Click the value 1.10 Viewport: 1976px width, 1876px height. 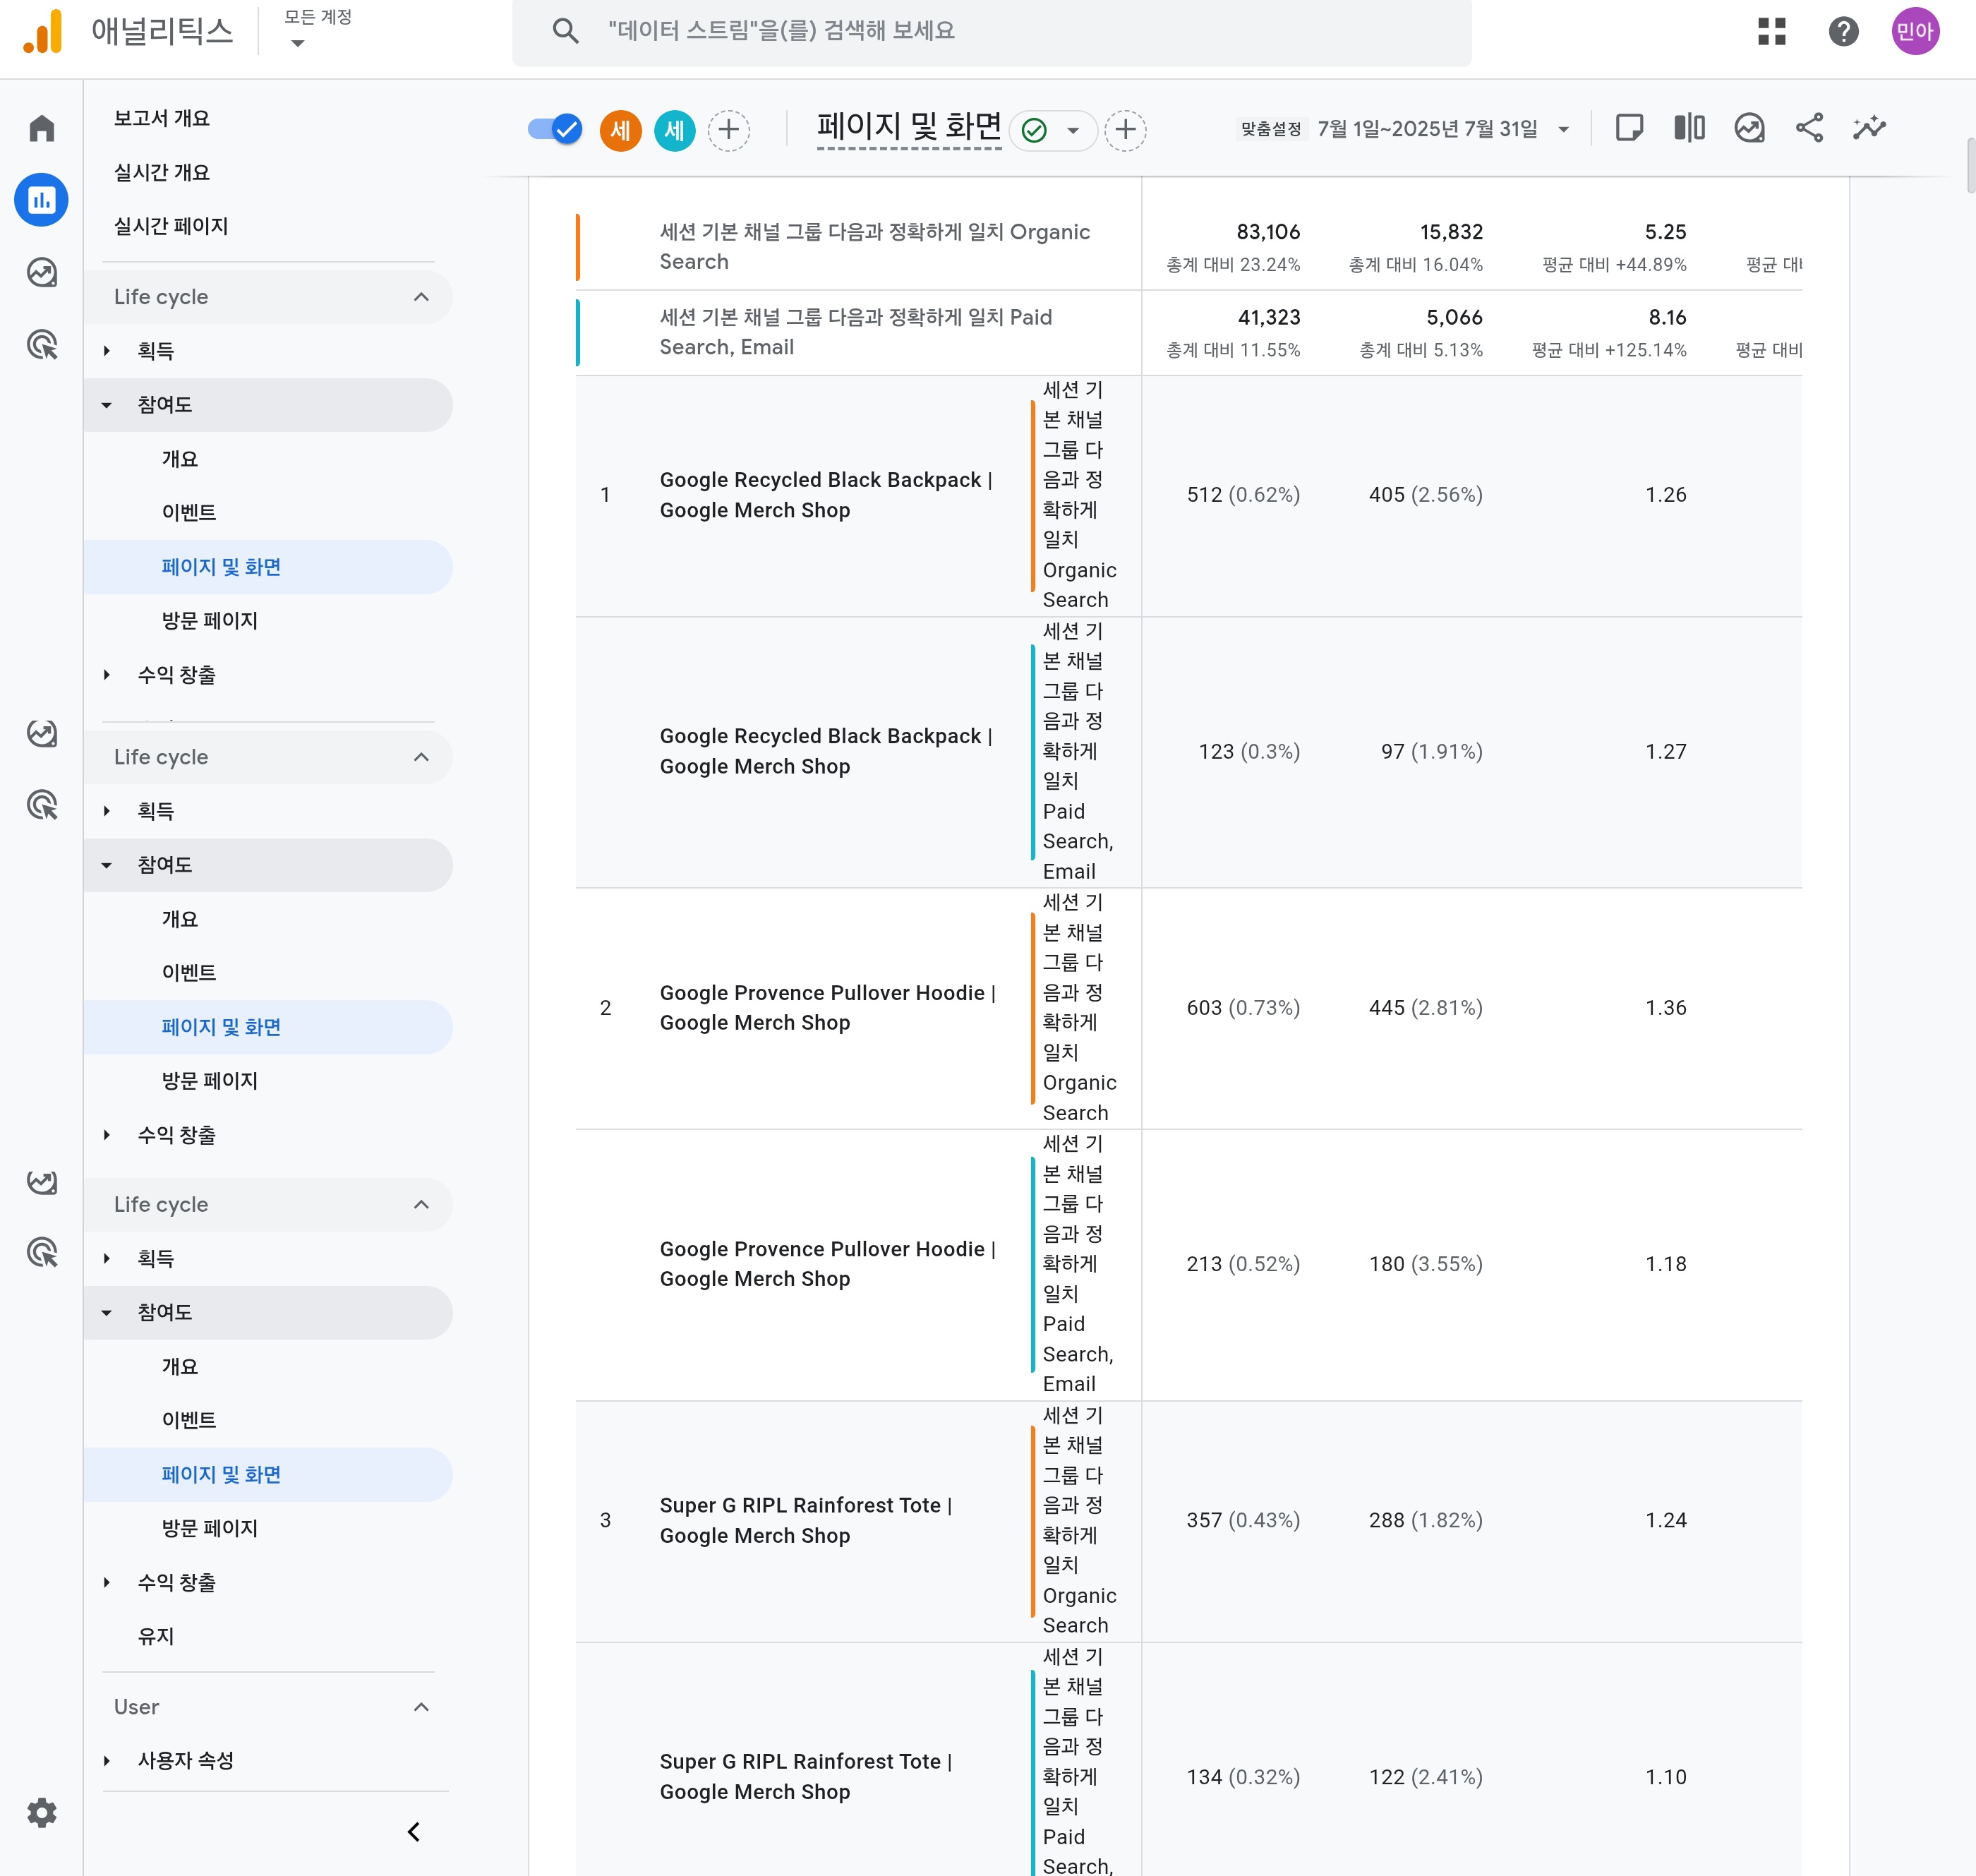point(1666,1777)
